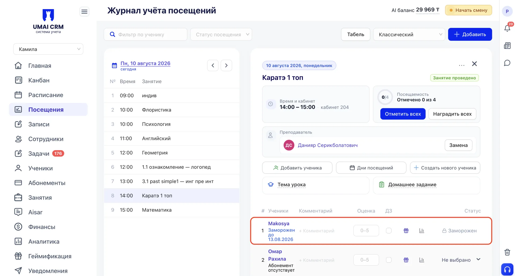Open Главная in sidebar
This screenshot has height=276, width=515.
pos(48,66)
